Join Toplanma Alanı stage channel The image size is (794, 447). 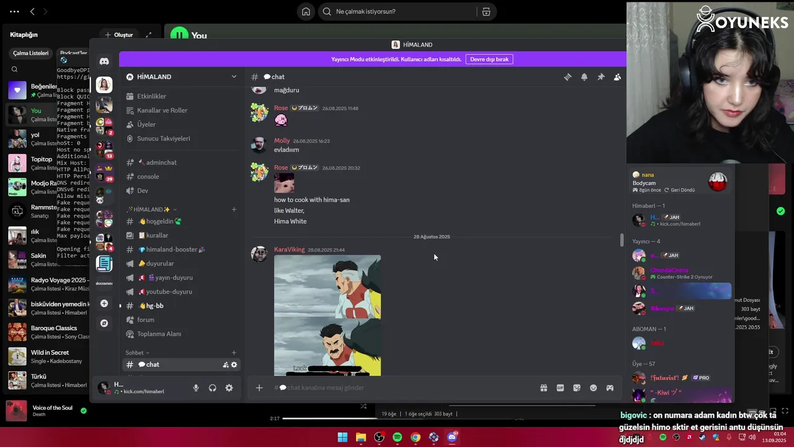181,334
